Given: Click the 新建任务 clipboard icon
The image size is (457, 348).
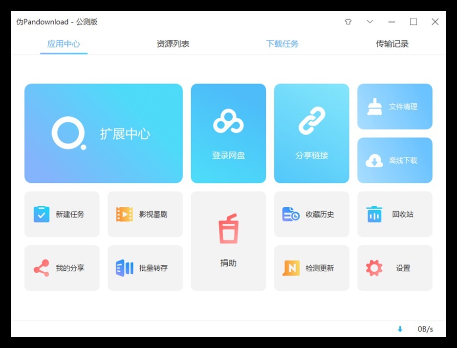Looking at the screenshot, I should click(x=42, y=214).
